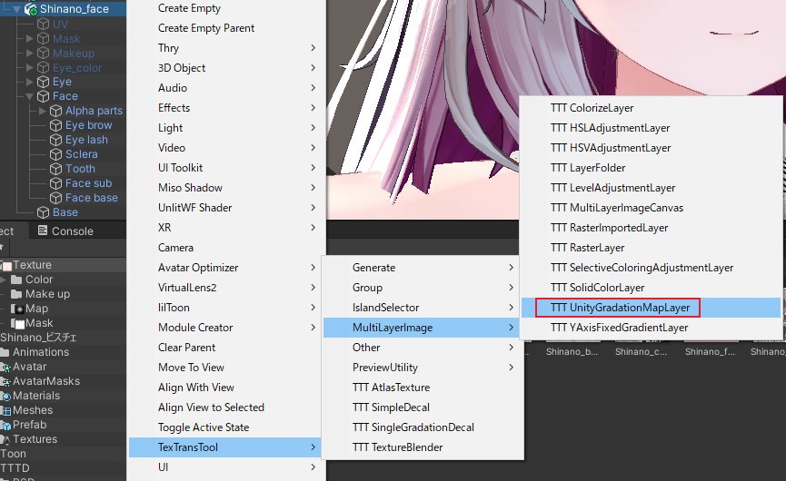The image size is (786, 481).
Task: Expand the Color folder arrow
Action: [x=3, y=280]
